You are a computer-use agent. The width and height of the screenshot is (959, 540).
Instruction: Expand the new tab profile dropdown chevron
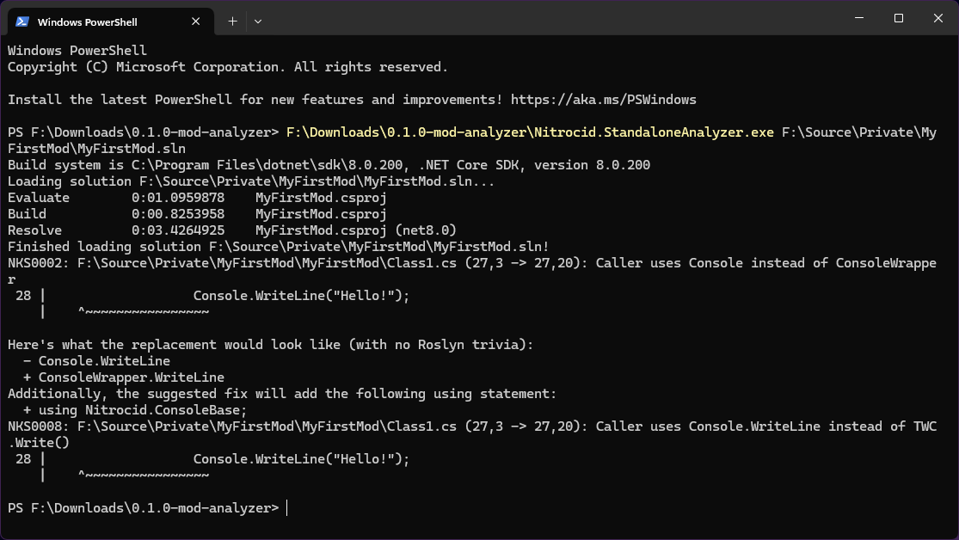(258, 21)
